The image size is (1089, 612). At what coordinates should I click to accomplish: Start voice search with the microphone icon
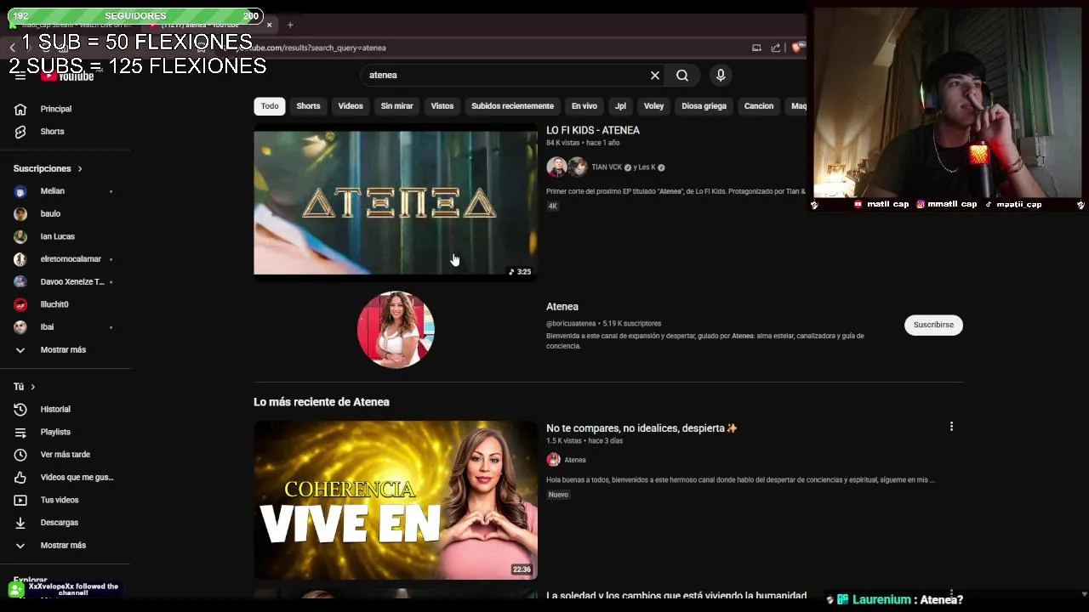tap(721, 76)
